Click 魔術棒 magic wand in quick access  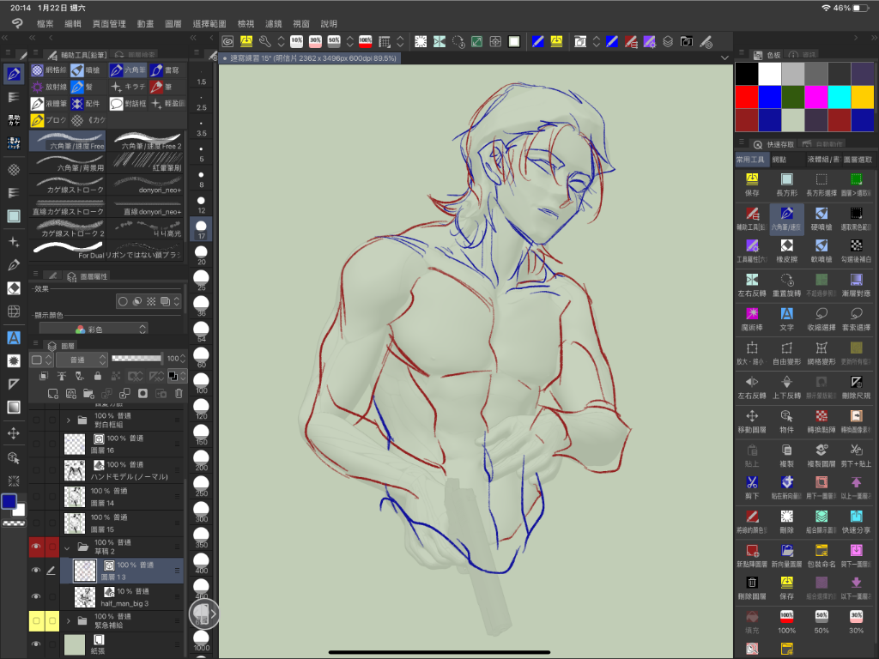(x=752, y=319)
